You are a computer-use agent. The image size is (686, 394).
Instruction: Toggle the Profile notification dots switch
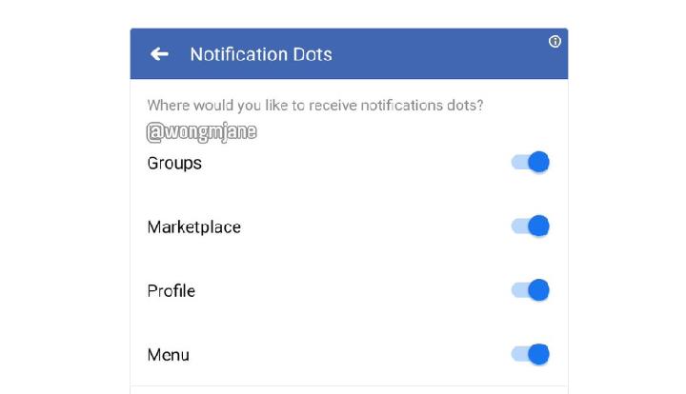(532, 290)
